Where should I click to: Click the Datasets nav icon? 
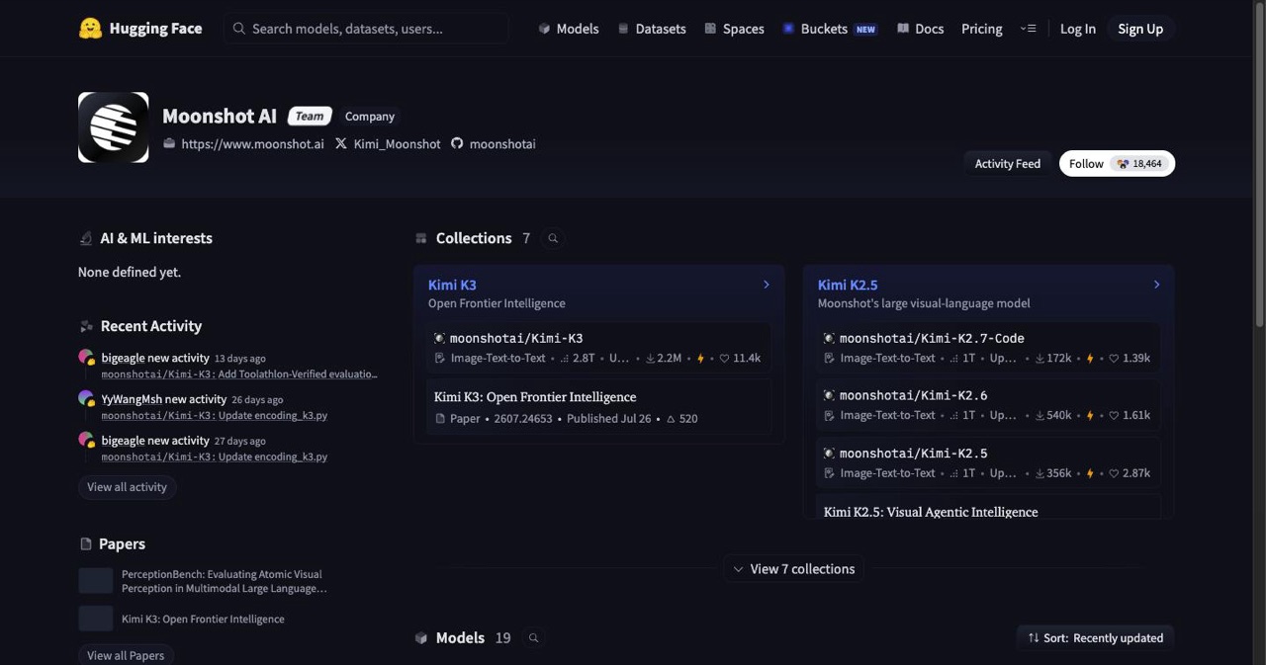[623, 29]
